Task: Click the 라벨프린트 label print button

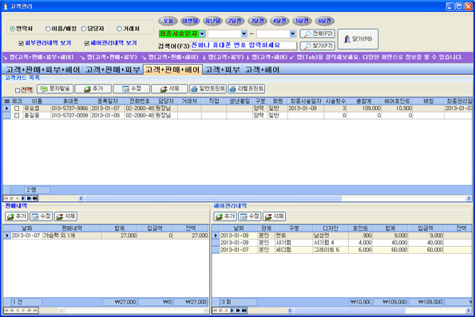Action: point(247,89)
